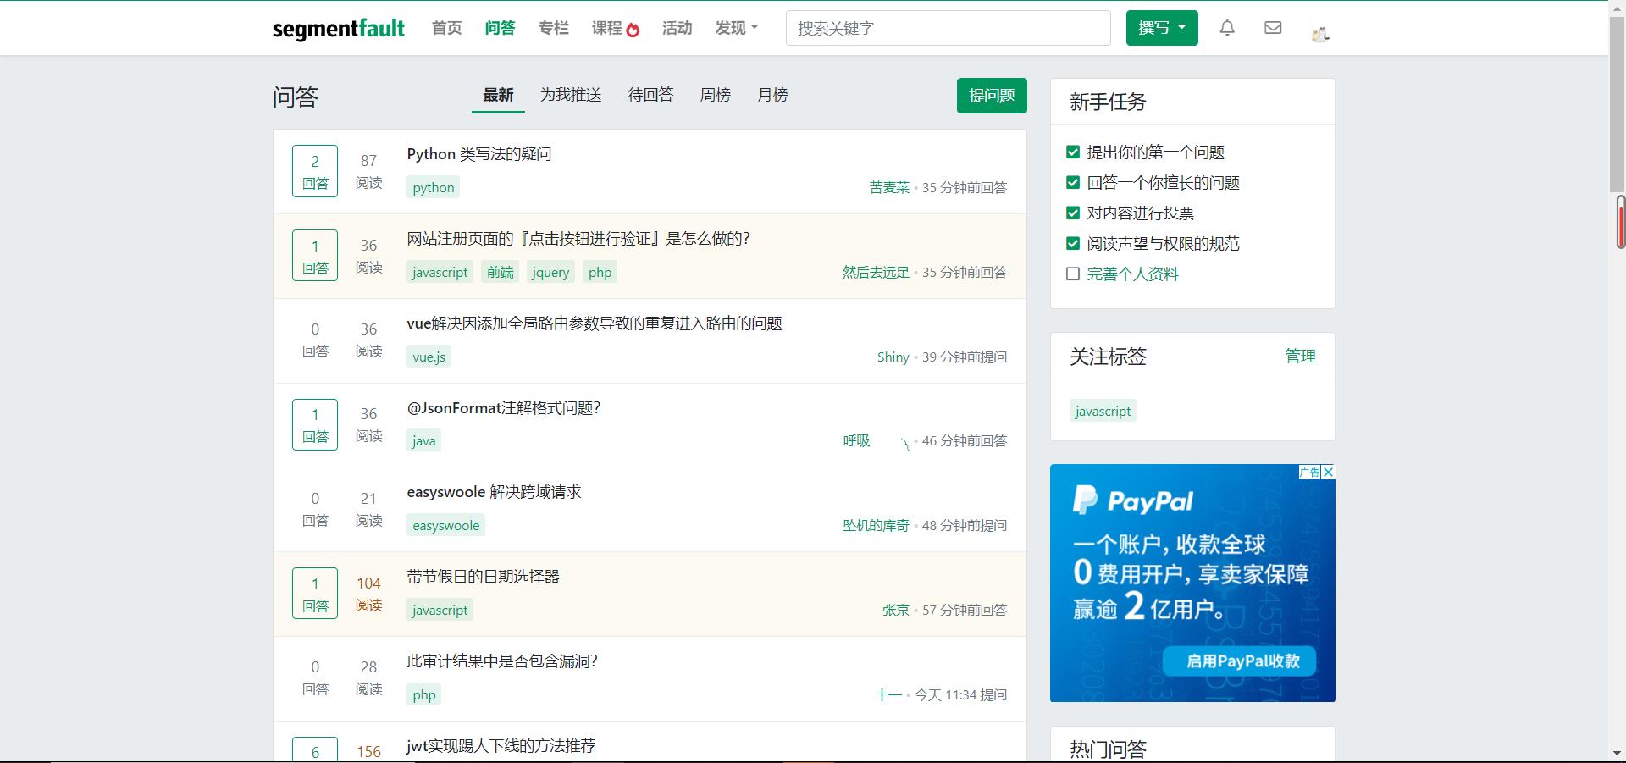Expand the 发现 dropdown menu
The width and height of the screenshot is (1626, 763).
pyautogui.click(x=736, y=28)
